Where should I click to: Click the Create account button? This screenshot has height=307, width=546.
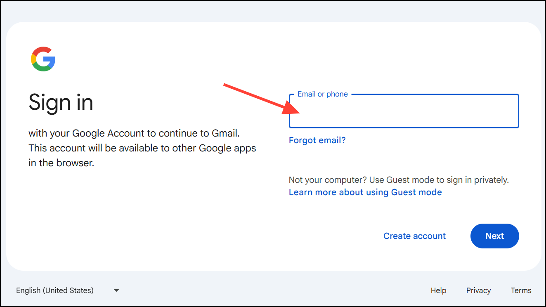click(x=414, y=236)
